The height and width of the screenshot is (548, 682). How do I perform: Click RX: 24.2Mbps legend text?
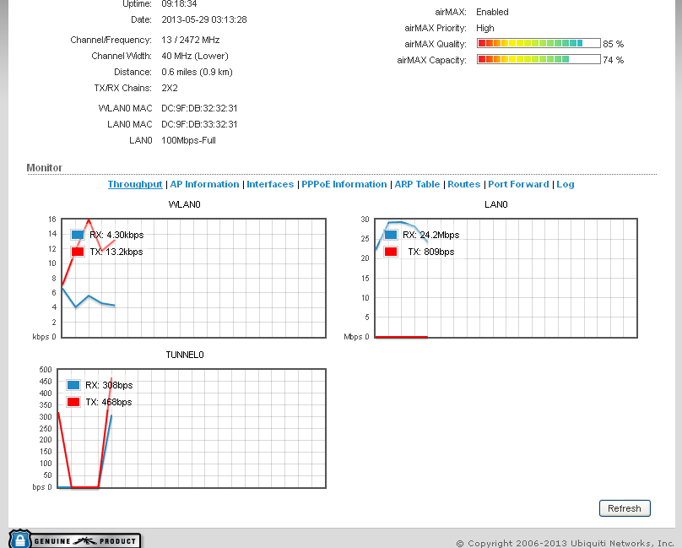431,235
